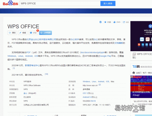Click the WPS shield logo in the album image
Screen dimensions: 152x116
(150, 26)
